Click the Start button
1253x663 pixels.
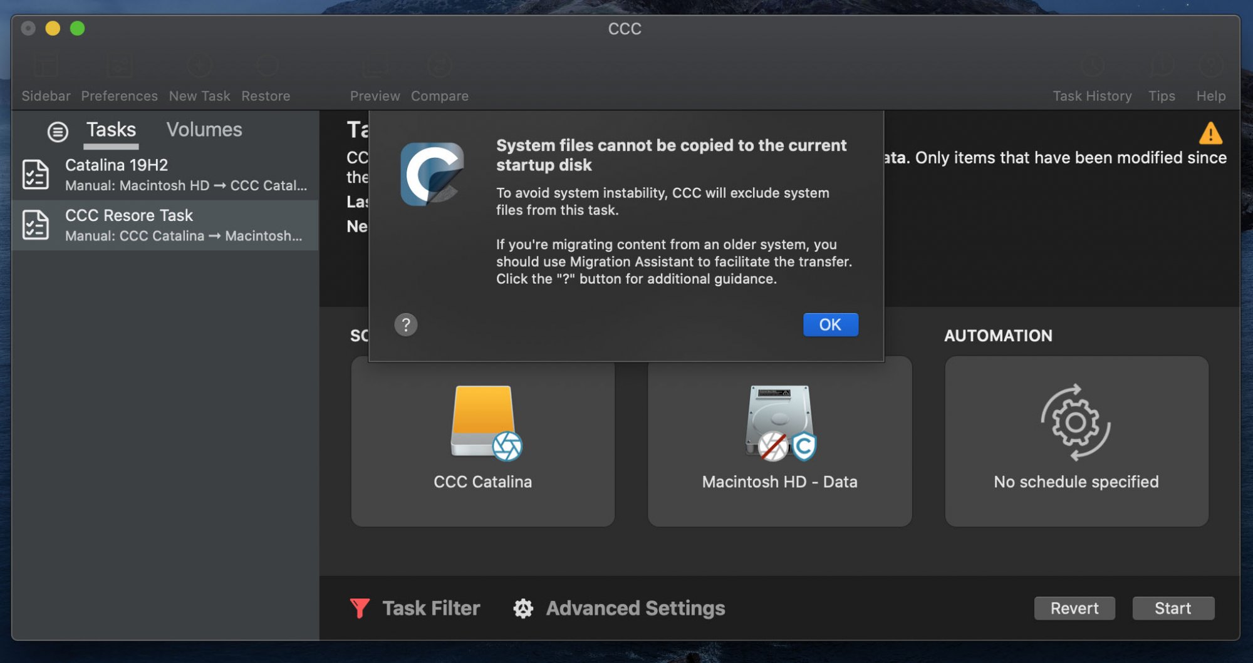point(1173,608)
